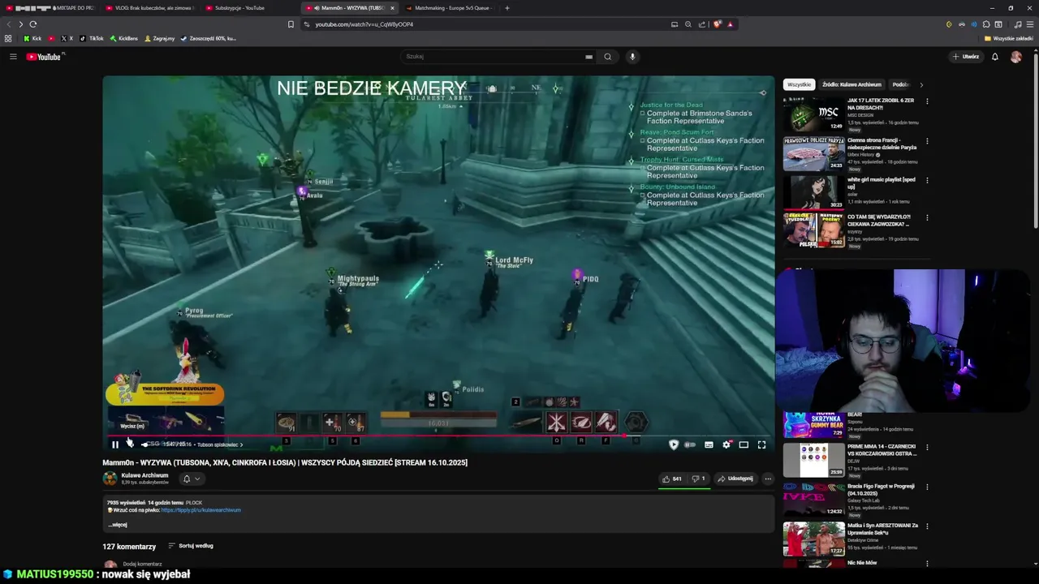Open options for 'JAK 17 LATEK' video
The height and width of the screenshot is (584, 1039).
927,101
